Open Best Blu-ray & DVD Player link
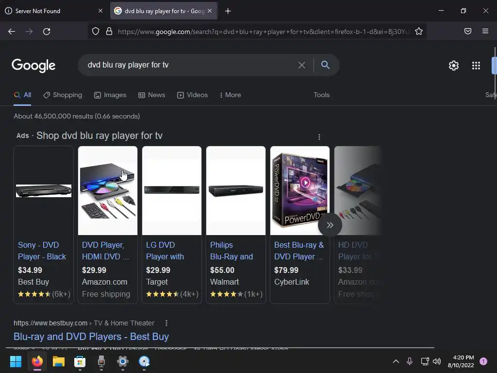497x373 pixels. [299, 251]
